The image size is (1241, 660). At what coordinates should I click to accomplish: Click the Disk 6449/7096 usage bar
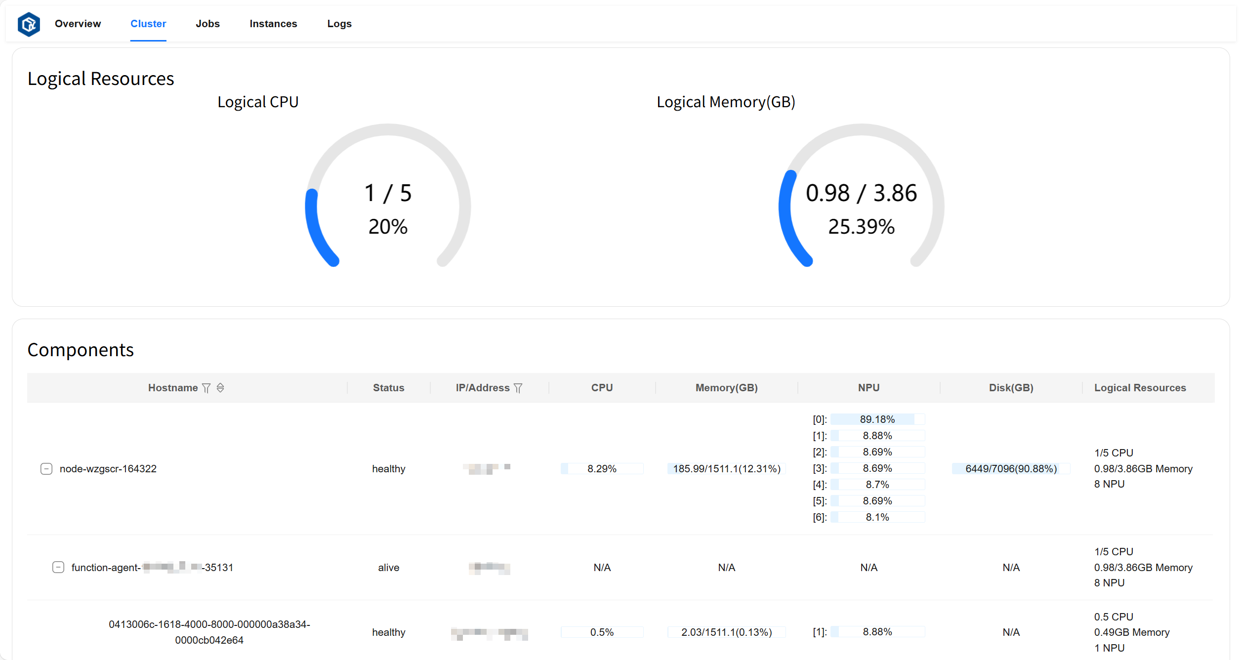tap(1011, 469)
